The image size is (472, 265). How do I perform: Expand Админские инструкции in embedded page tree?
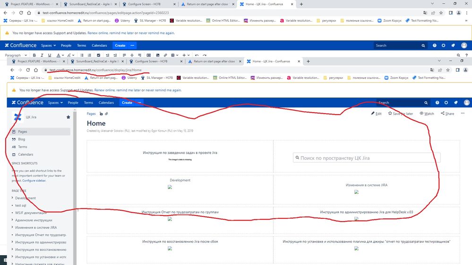pyautogui.click(x=12, y=220)
